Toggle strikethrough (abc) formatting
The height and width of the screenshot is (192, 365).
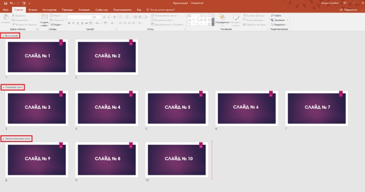click(x=87, y=23)
